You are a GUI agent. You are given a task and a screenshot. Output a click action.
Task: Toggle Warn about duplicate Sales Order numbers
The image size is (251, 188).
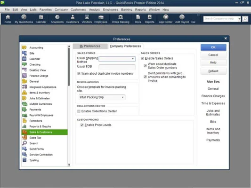pos(145,66)
